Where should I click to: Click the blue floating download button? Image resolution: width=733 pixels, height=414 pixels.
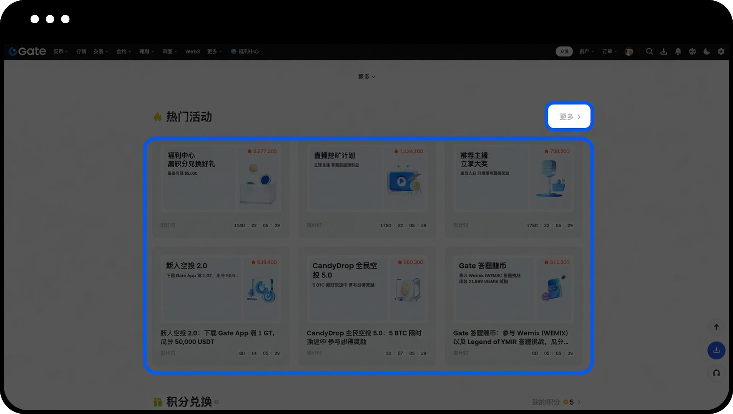coord(716,350)
